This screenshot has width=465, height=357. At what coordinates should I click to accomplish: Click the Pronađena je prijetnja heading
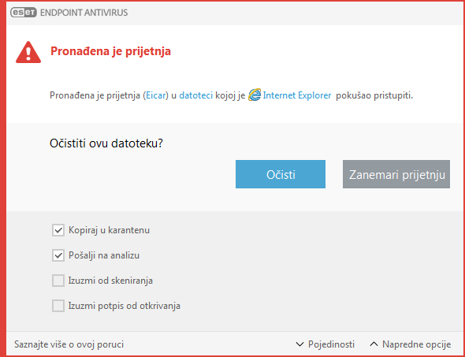(x=110, y=51)
